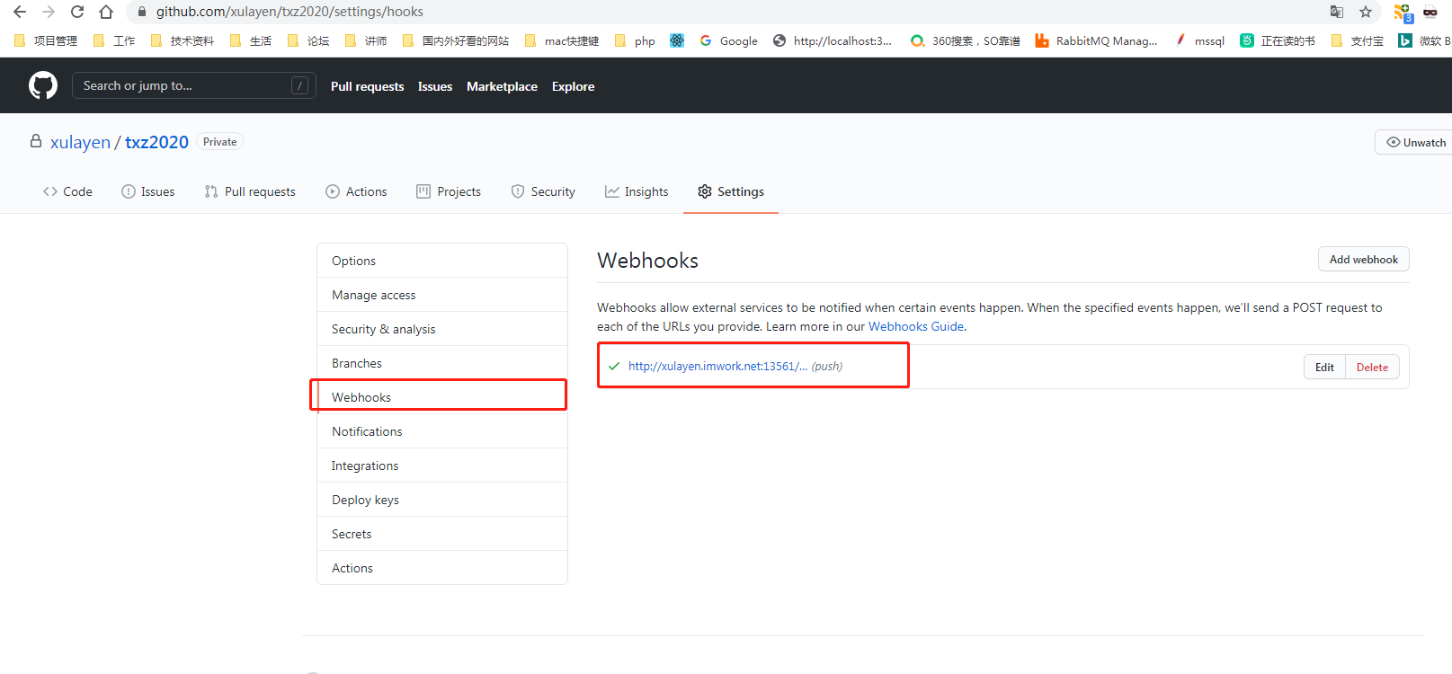This screenshot has height=674, width=1452.
Task: Open the php bookmark folder
Action: pos(635,40)
